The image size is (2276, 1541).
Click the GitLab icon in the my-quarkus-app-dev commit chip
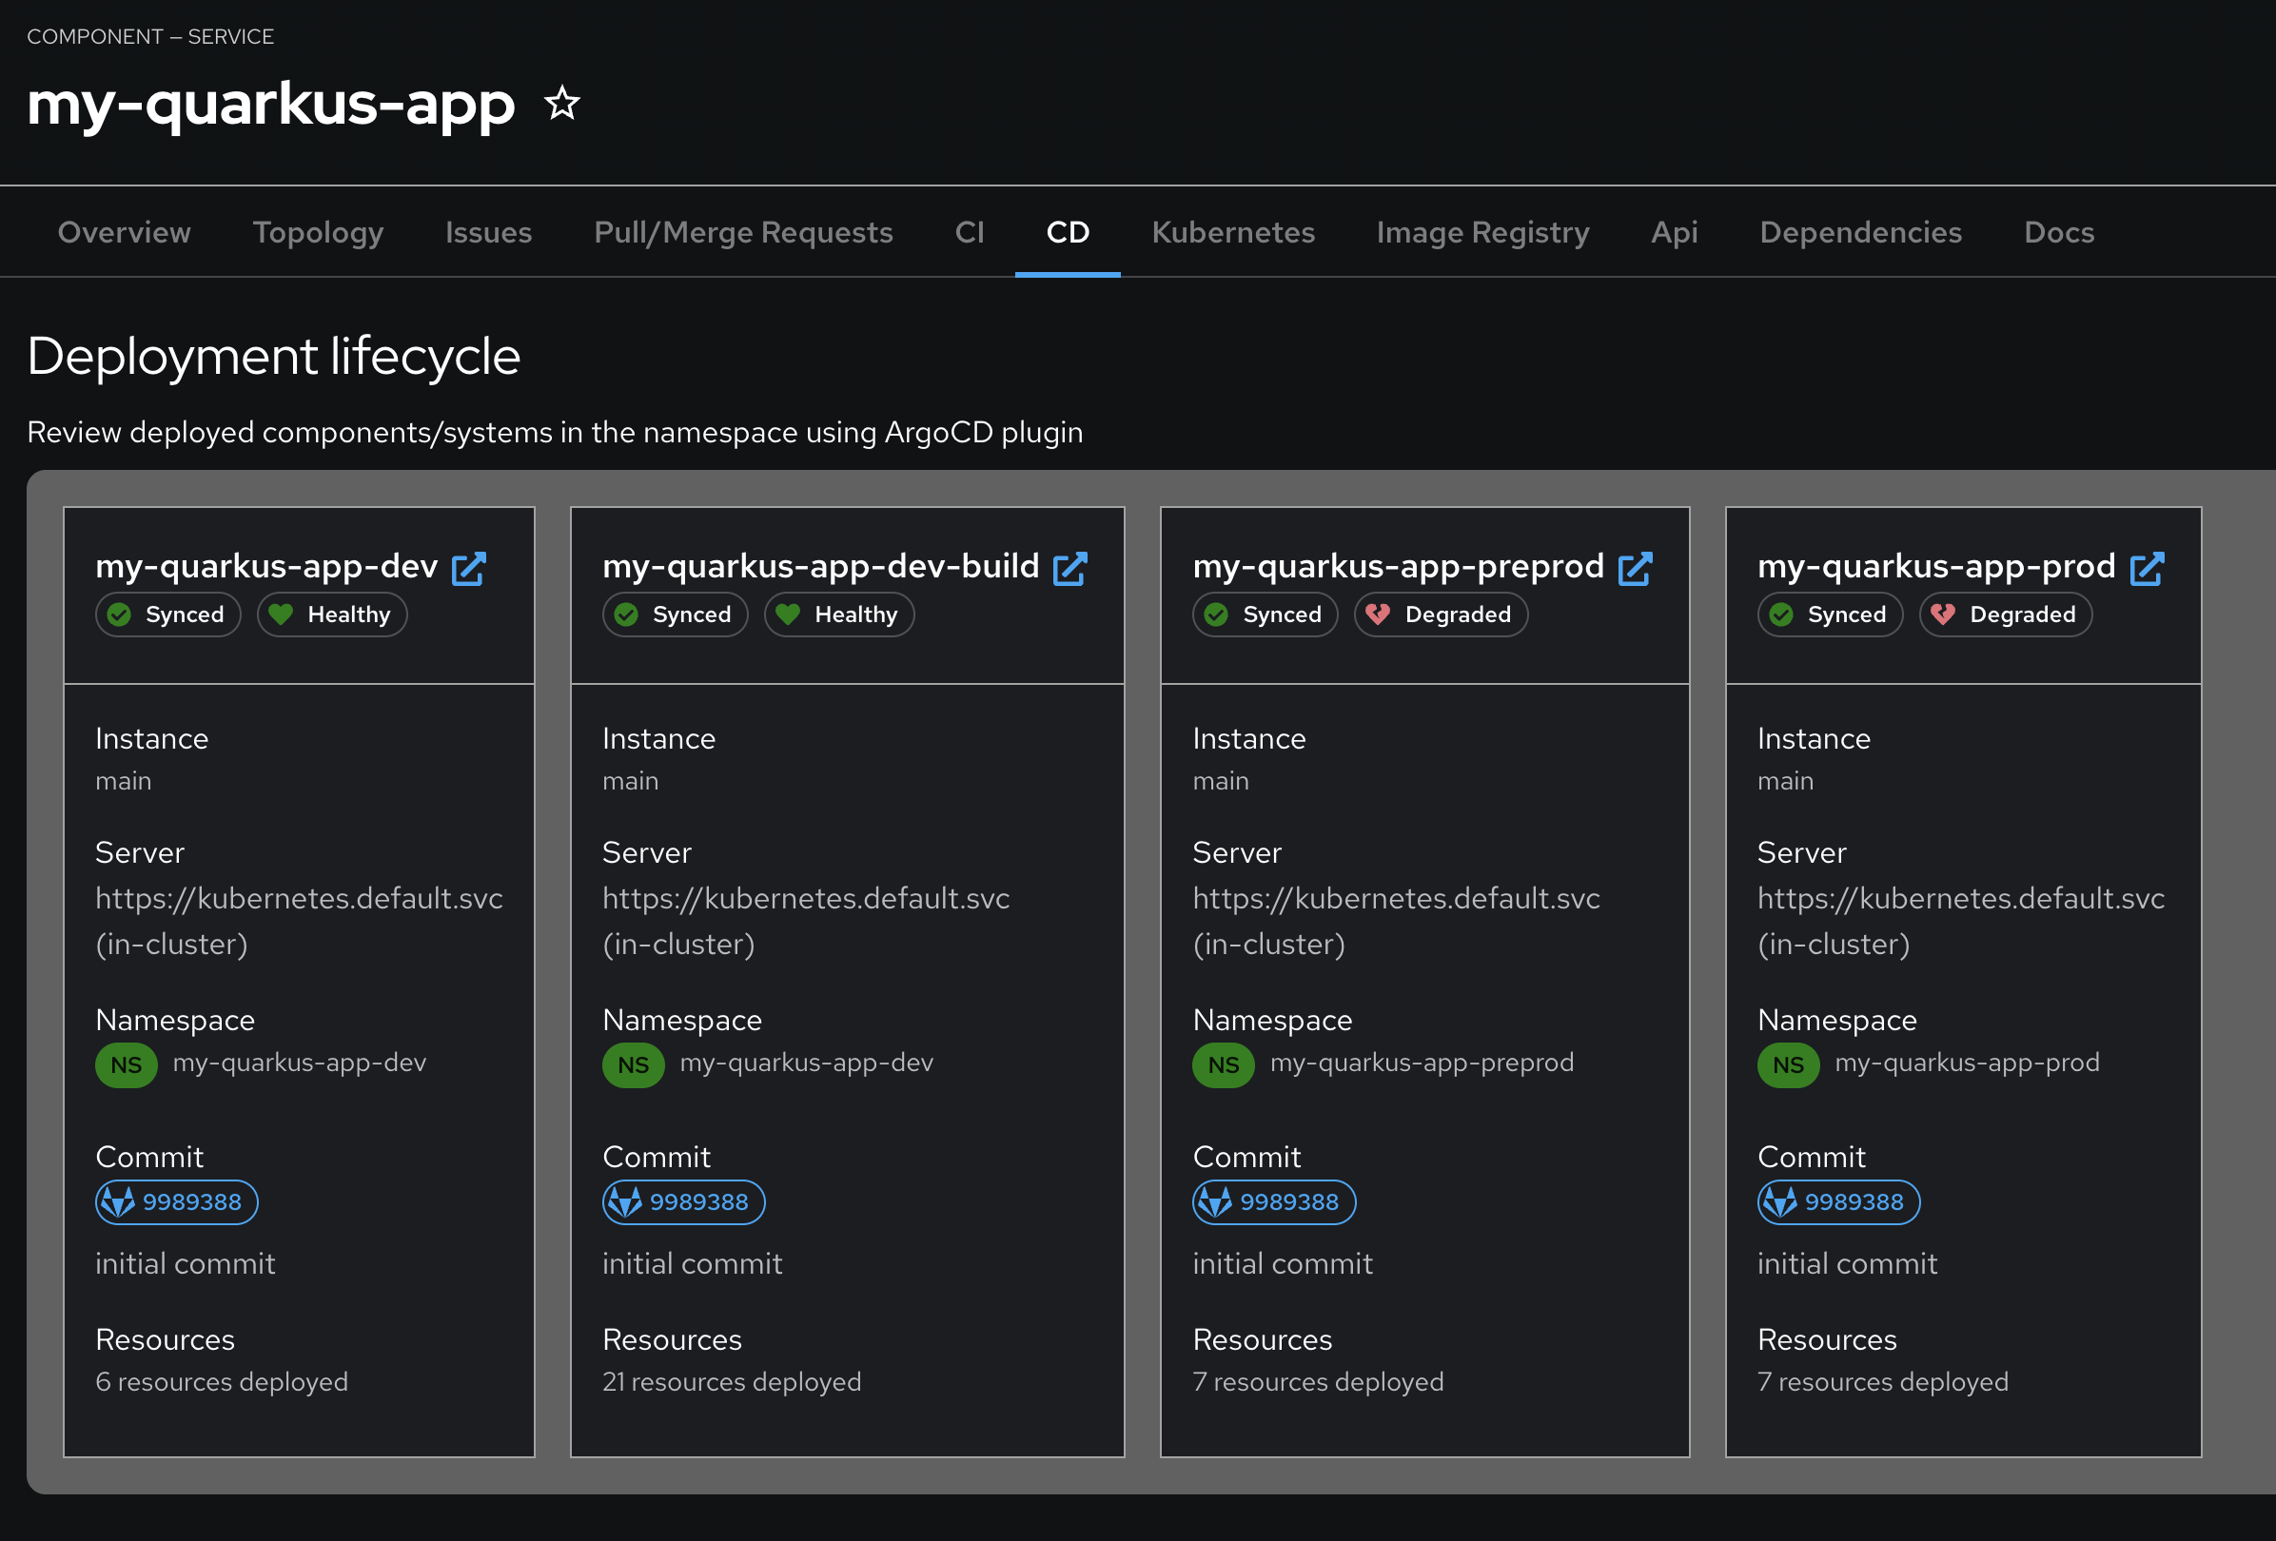pos(119,1202)
